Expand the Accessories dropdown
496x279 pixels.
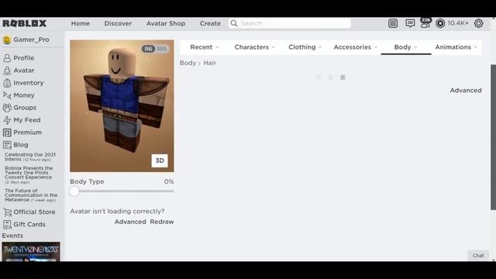click(356, 47)
